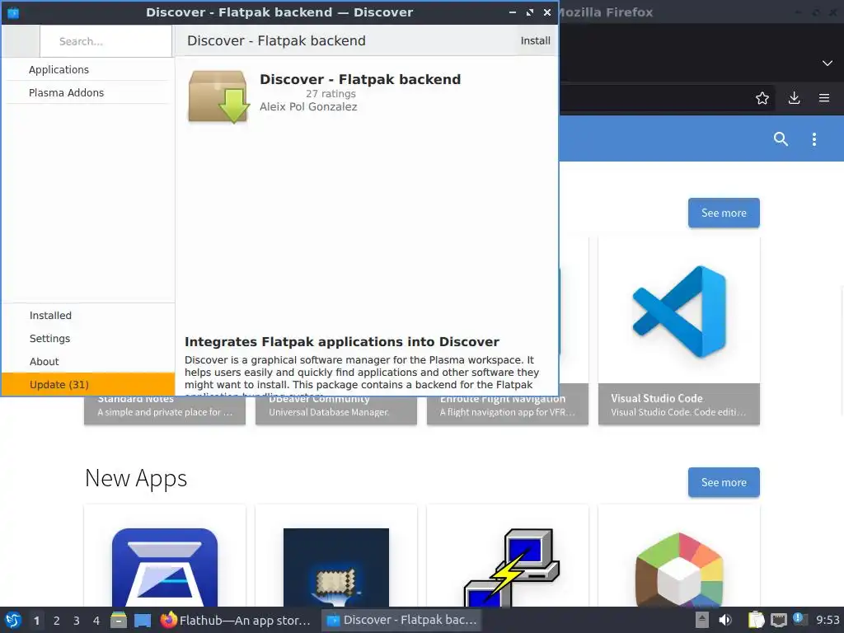844x633 pixels.
Task: Click show desktop icon in taskbar
Action: click(x=143, y=620)
